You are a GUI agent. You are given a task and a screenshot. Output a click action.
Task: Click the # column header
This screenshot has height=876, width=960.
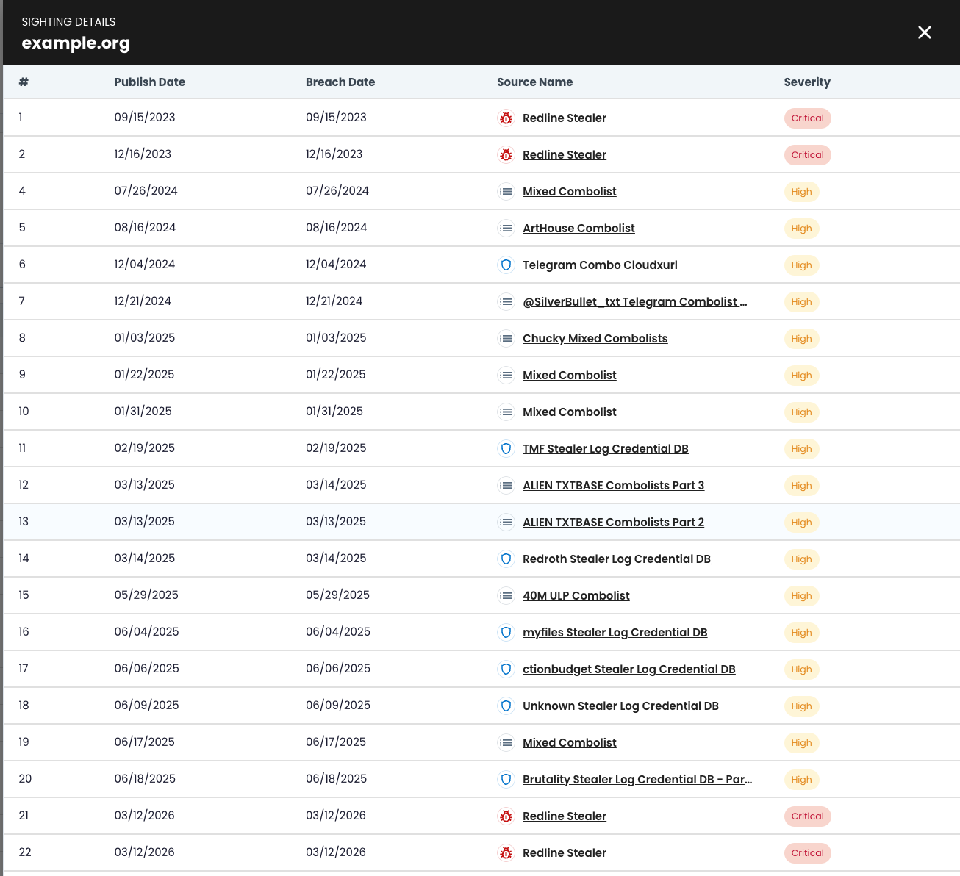click(x=24, y=82)
